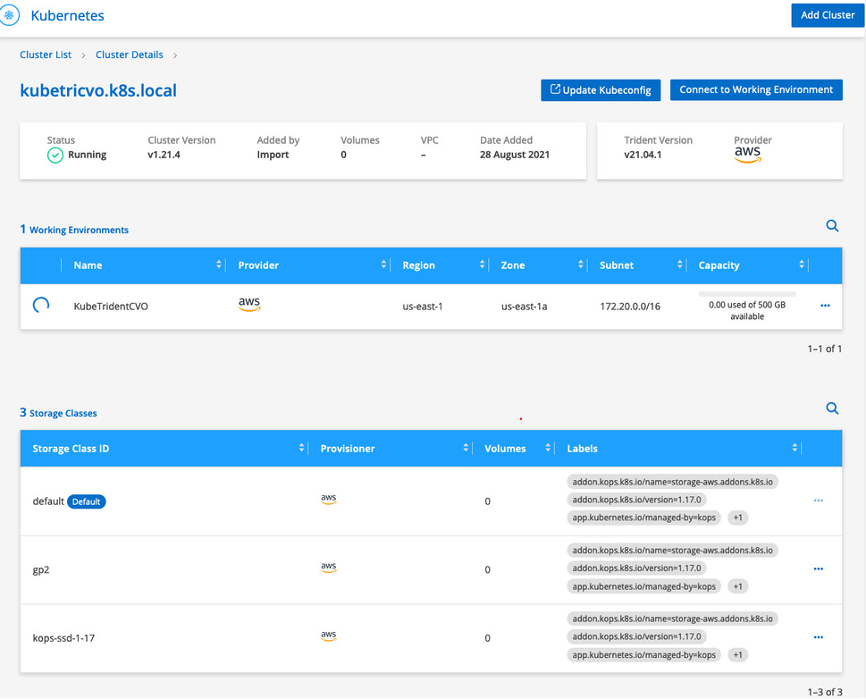866x699 pixels.
Task: Open the actions menu for kops-ssd-1-17
Action: tap(818, 637)
